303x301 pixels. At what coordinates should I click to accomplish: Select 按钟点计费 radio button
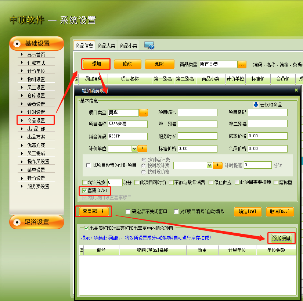pyautogui.click(x=144, y=160)
